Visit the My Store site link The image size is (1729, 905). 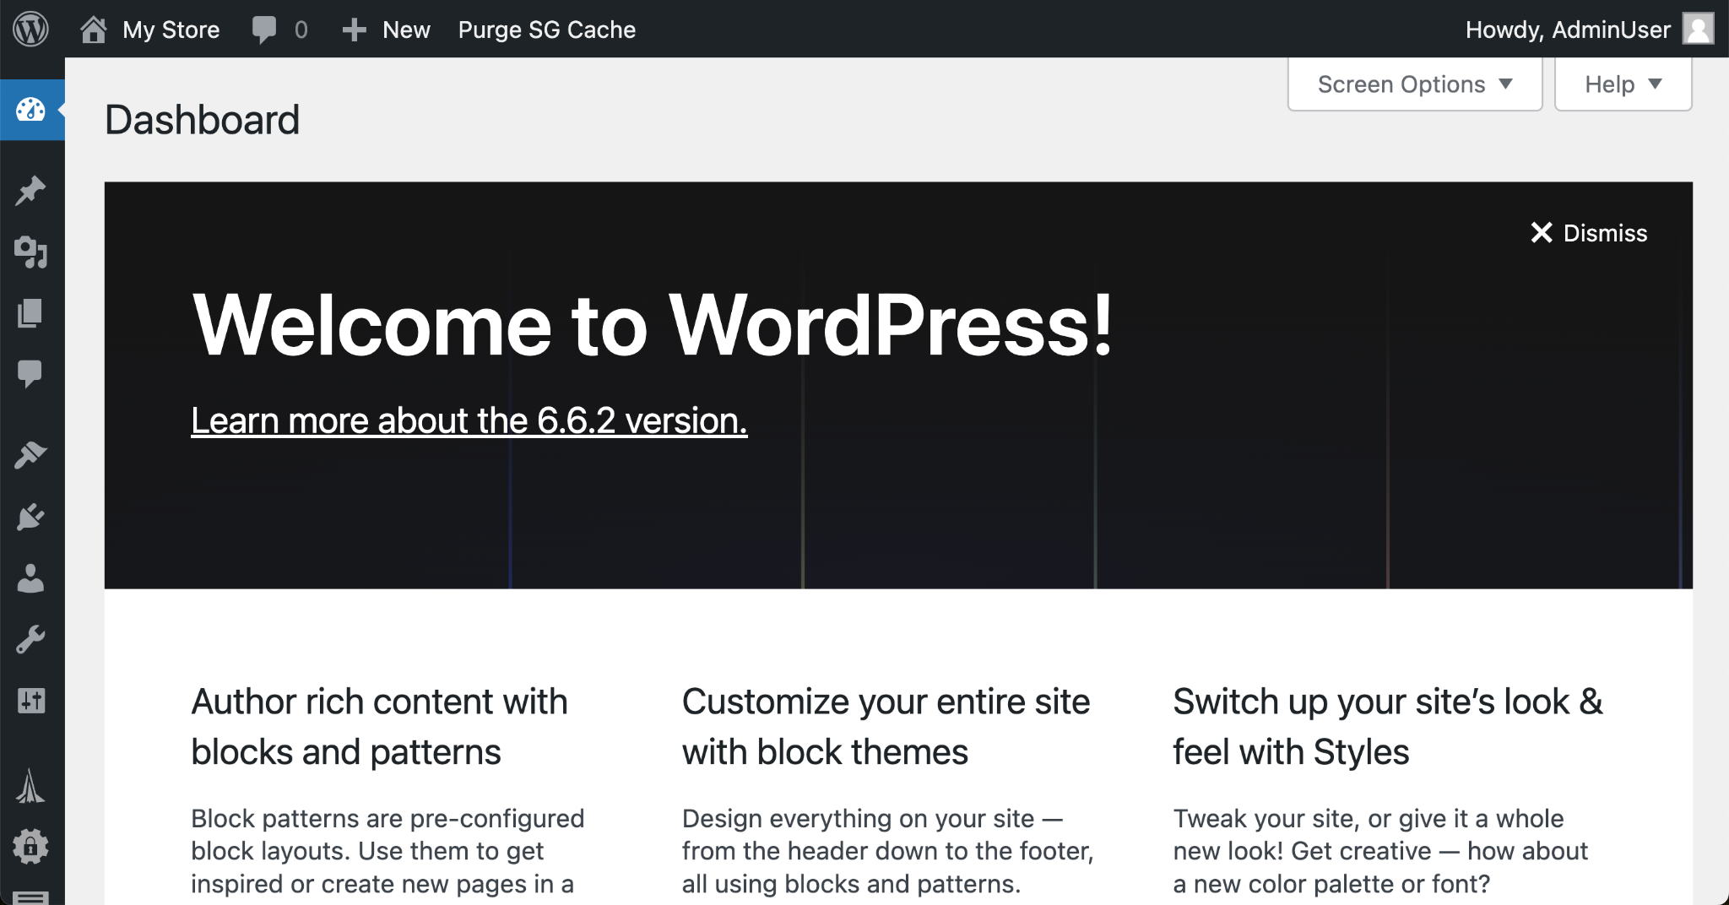[x=171, y=30]
